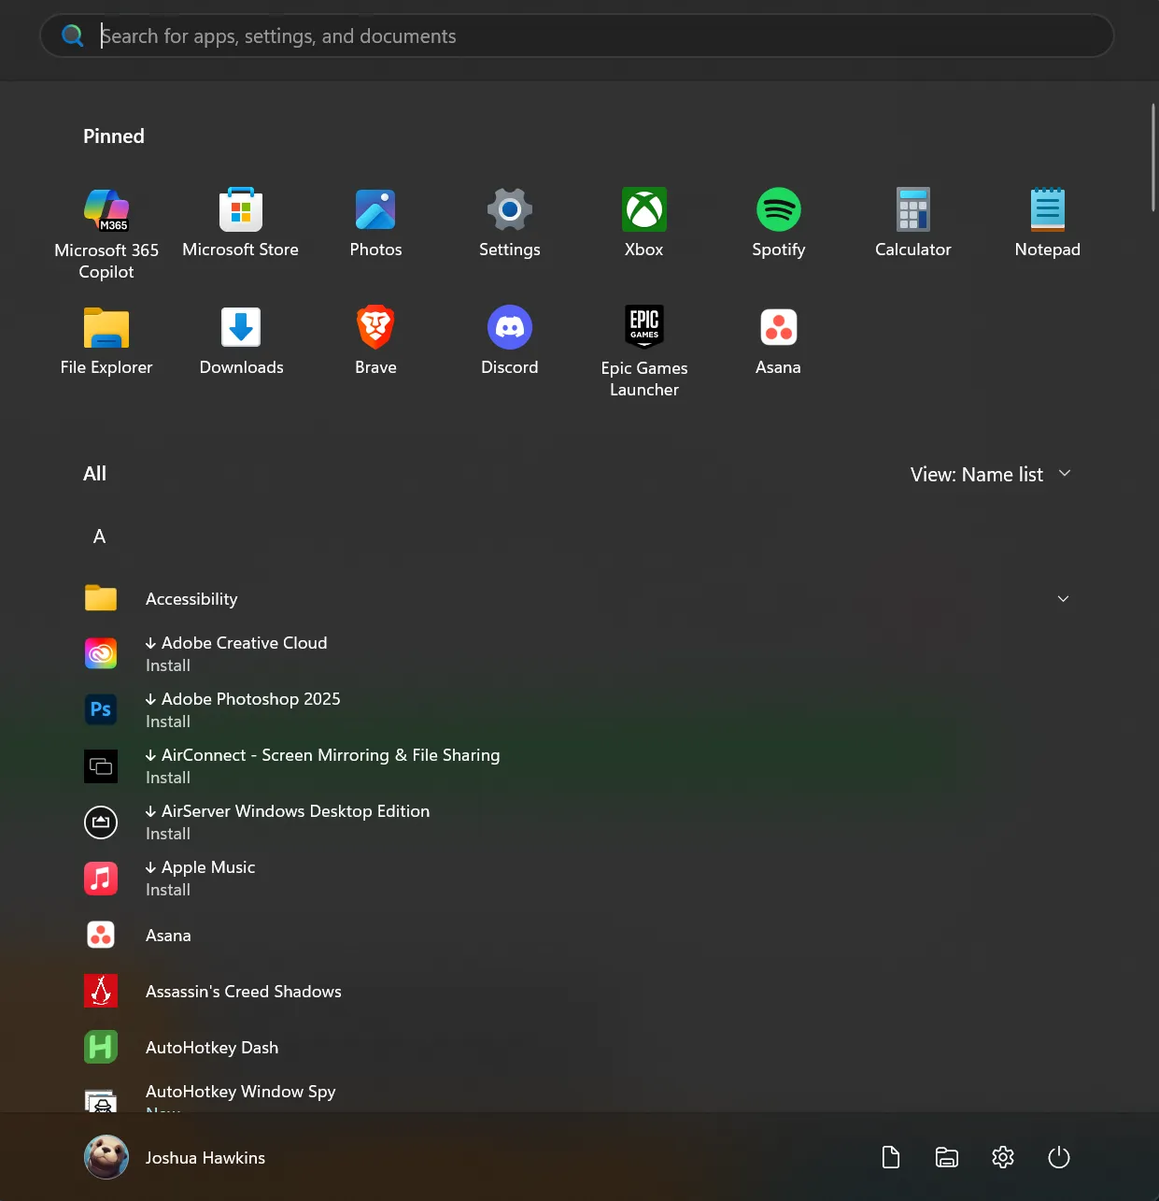Click the Joshua Hawkins account name
Viewport: 1159px width, 1201px height.
pos(205,1157)
